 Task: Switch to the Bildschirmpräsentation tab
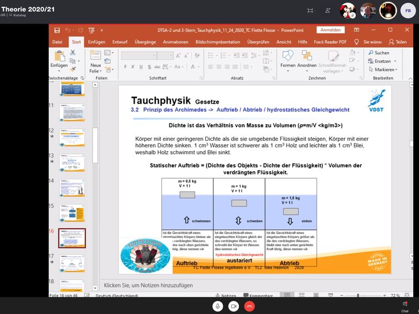[x=218, y=42]
